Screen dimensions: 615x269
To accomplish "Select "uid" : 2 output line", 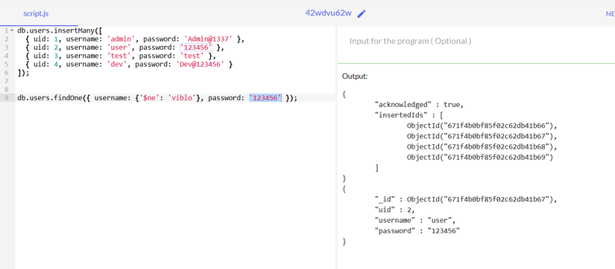I will tap(395, 210).
